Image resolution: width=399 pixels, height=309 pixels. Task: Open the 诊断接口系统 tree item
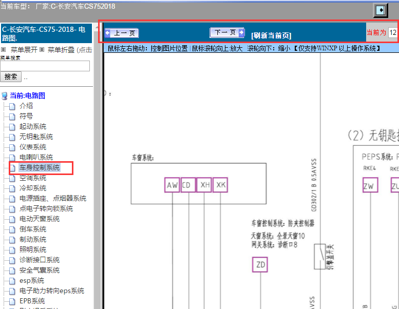[x=40, y=260]
